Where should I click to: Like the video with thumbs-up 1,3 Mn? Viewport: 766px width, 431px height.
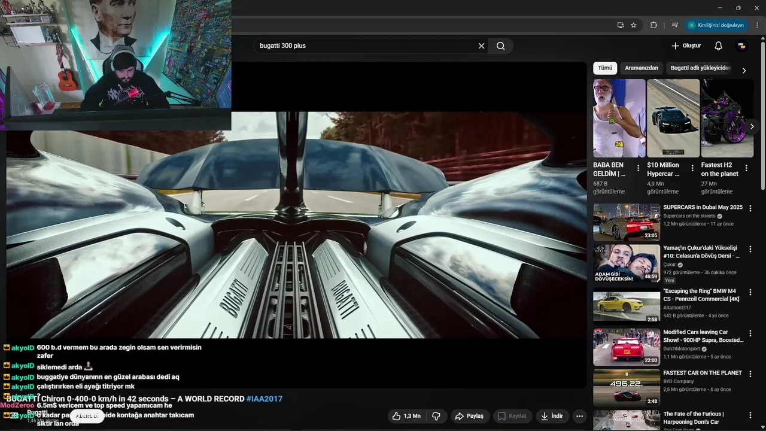coord(406,416)
